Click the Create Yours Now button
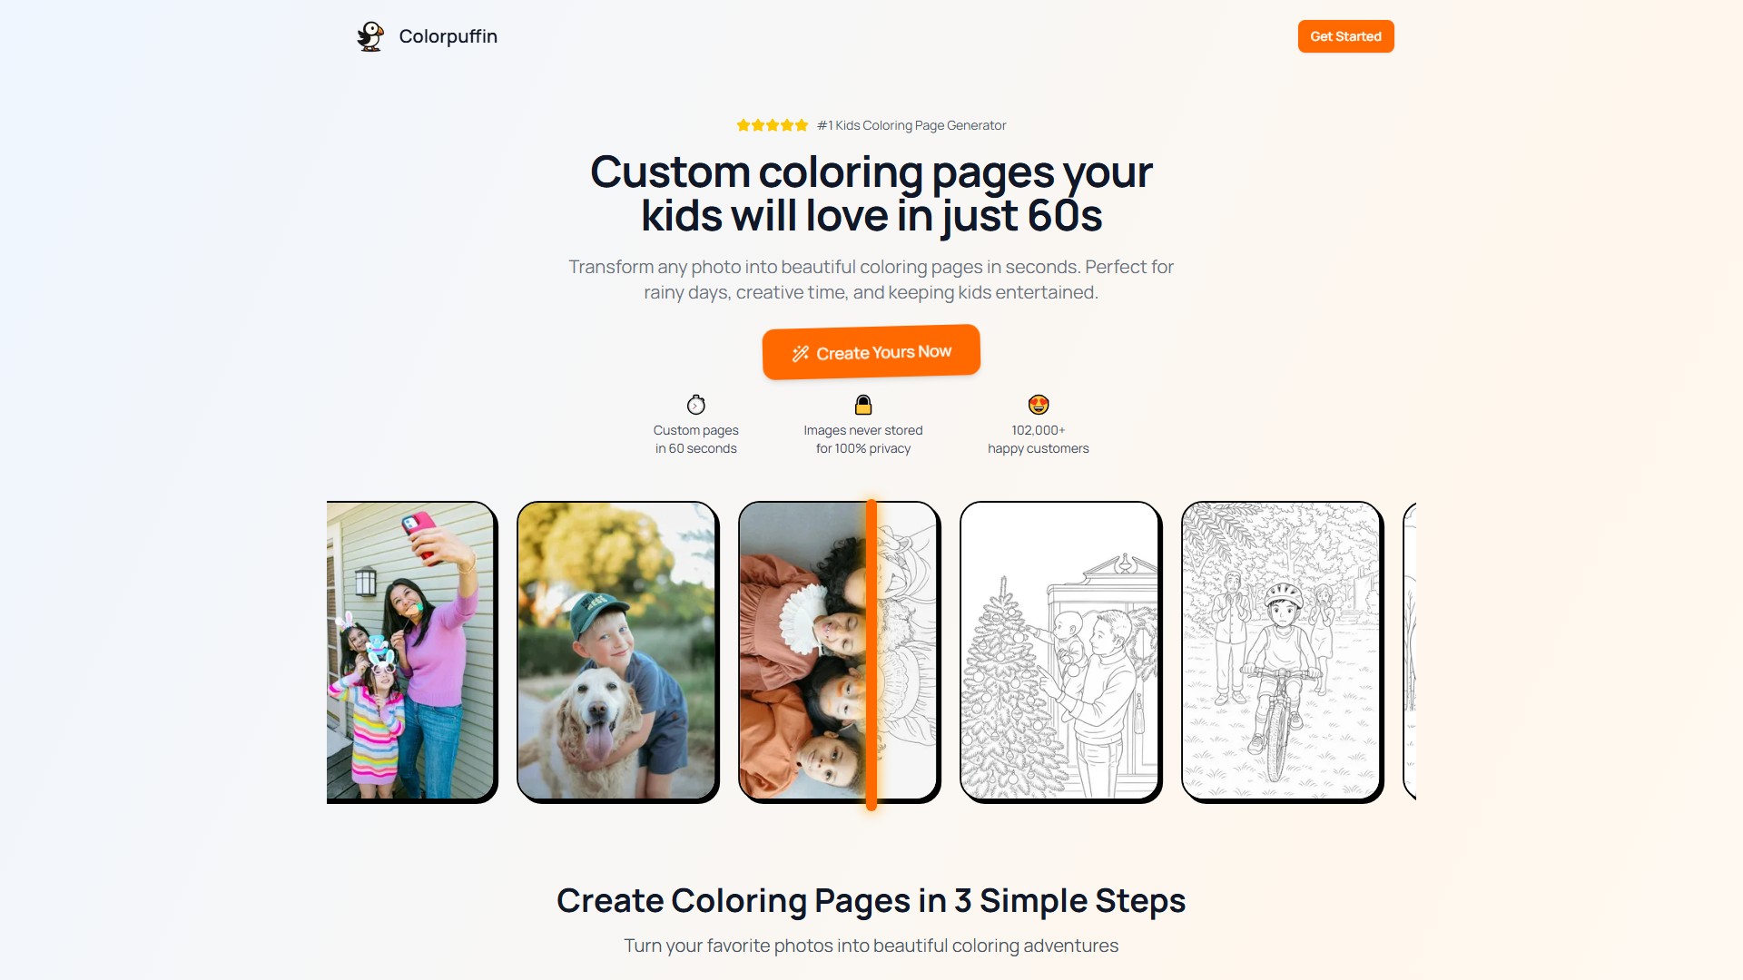Viewport: 1743px width, 980px height. pos(871,352)
